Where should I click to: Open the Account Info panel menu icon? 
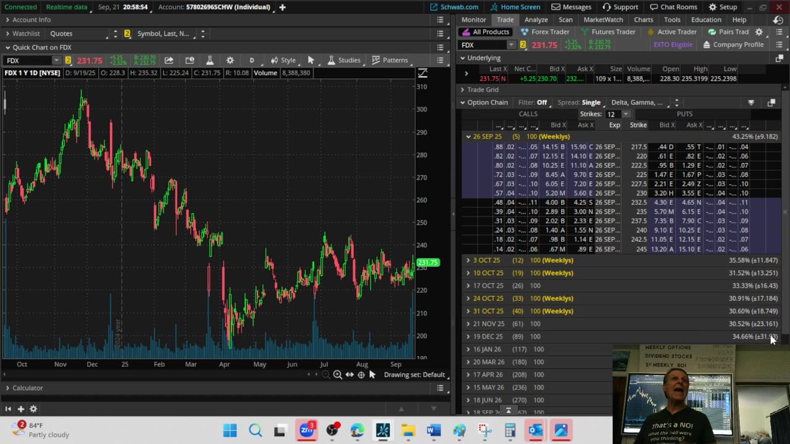pyautogui.click(x=440, y=20)
